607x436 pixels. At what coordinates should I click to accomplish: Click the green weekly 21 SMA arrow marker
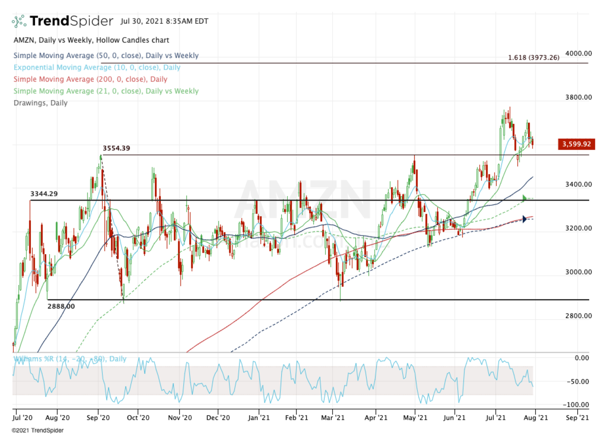525,198
